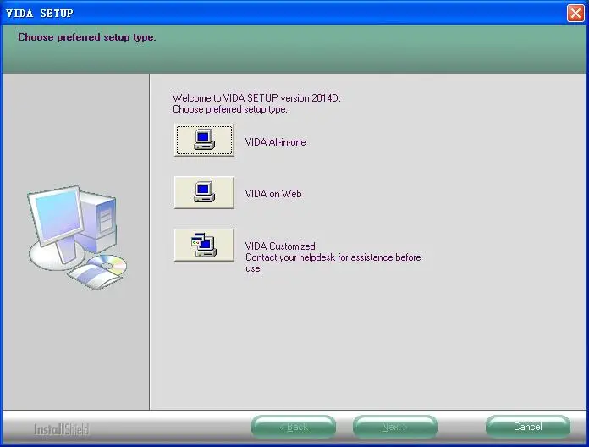The height and width of the screenshot is (447, 589).
Task: Click the 'VIDA on Web' label
Action: point(273,194)
